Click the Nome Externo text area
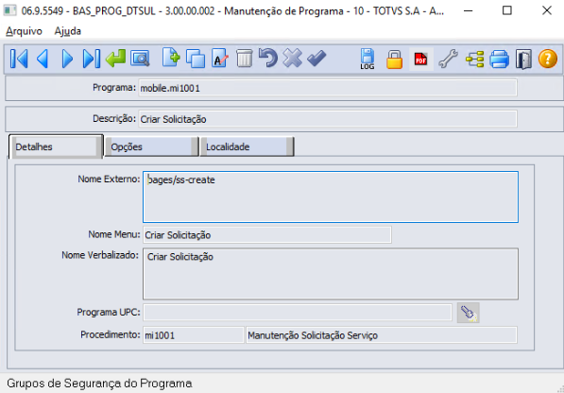 click(331, 197)
